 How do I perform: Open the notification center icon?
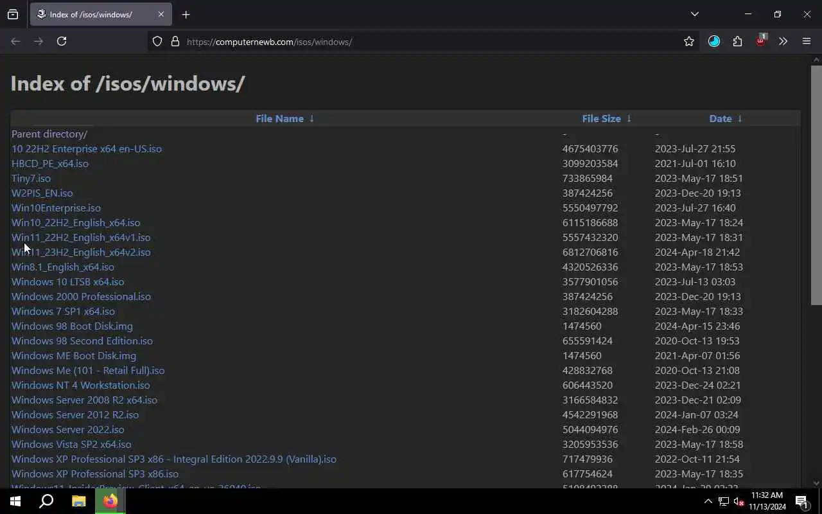pos(801,501)
